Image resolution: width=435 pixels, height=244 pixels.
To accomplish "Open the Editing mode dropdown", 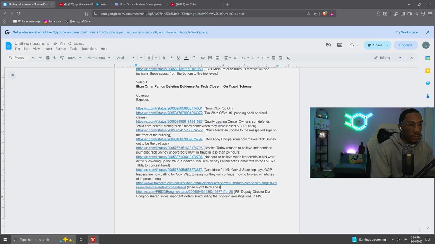I will 388,58.
